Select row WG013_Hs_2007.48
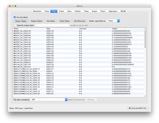Screen dimensions: 159x123 coord(78,38)
